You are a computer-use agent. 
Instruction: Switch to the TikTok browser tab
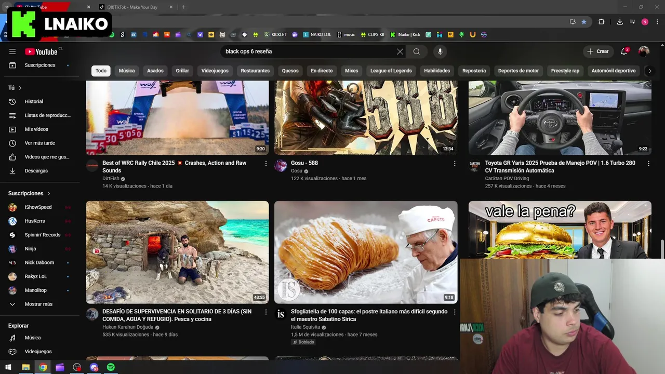(x=135, y=7)
